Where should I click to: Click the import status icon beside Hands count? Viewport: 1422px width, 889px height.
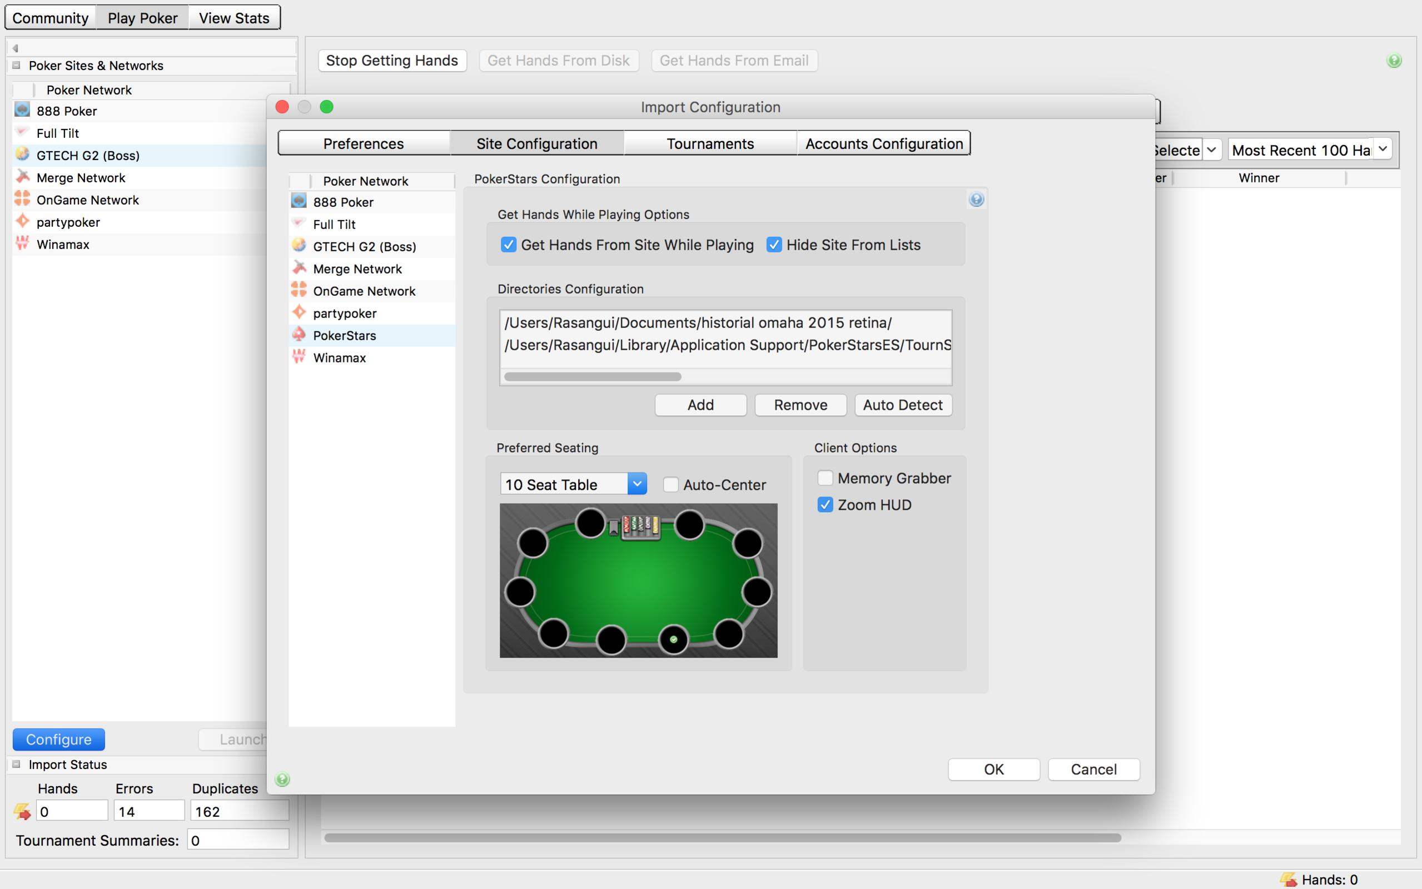(x=22, y=811)
